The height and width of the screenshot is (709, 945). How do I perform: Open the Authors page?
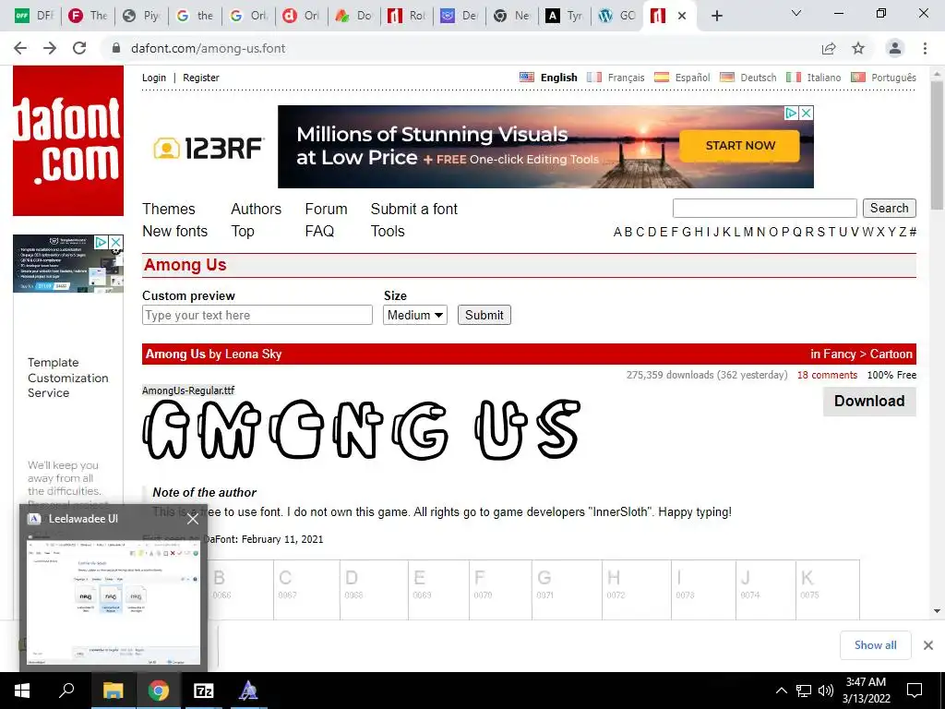257,209
